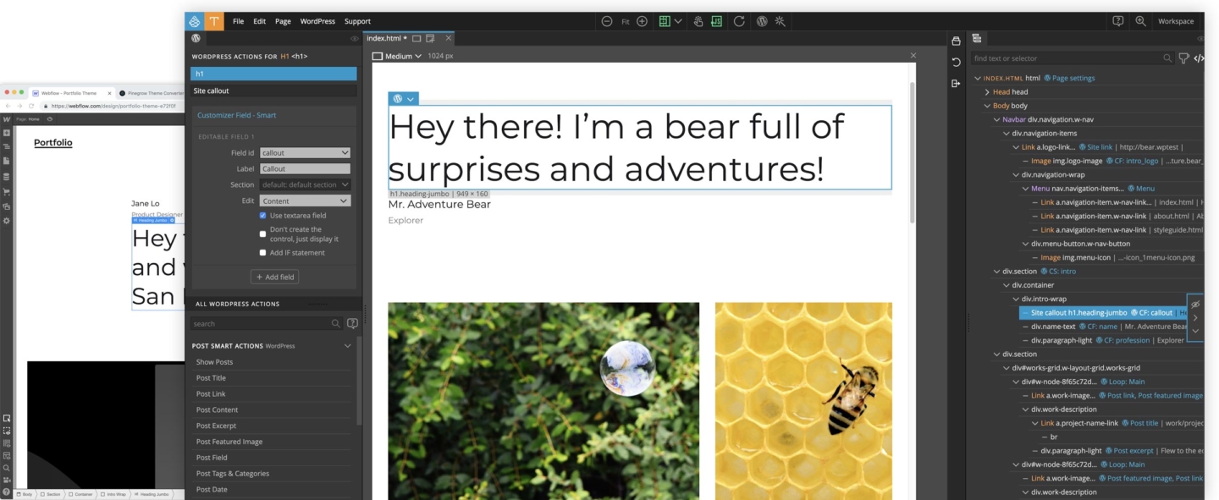Click the hand pointer tool icon

point(698,21)
